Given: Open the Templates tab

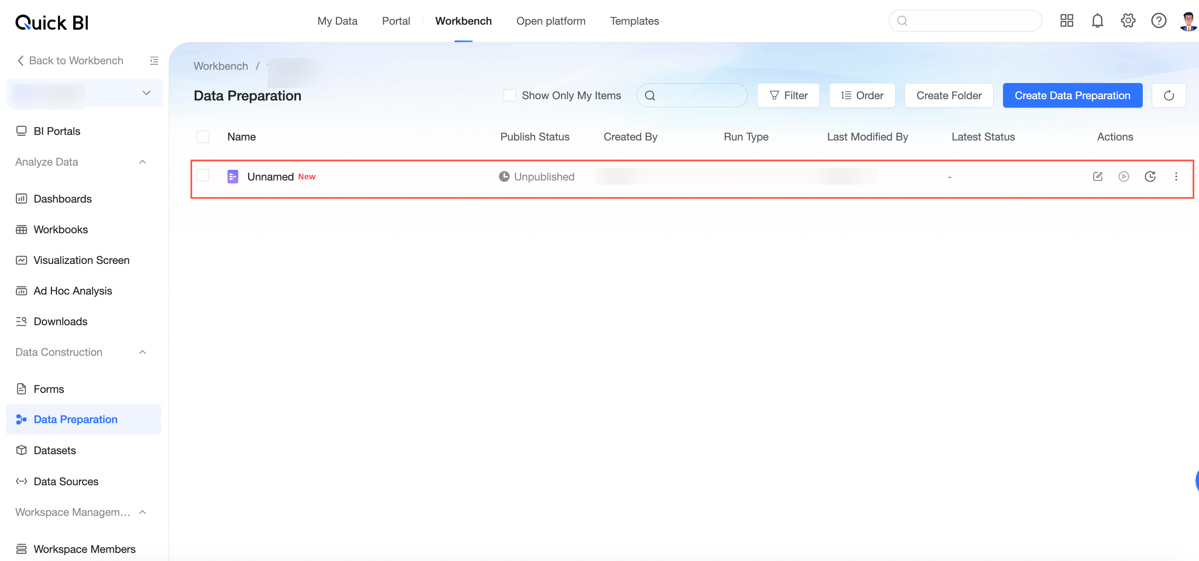Looking at the screenshot, I should click(x=634, y=21).
